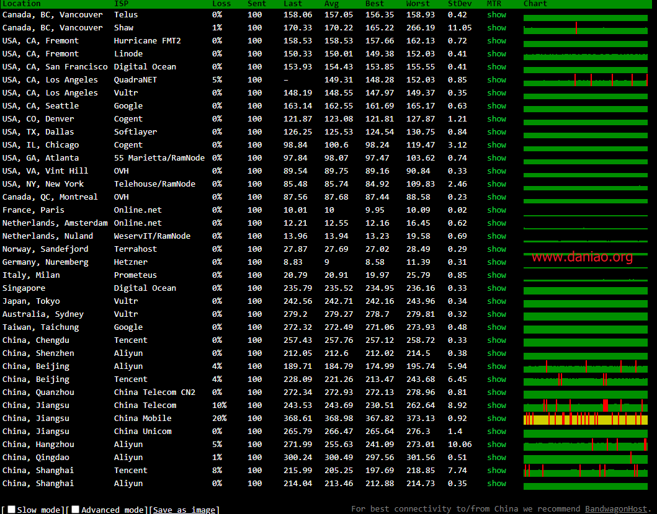Show MTR for Vint Hill OVH
The image size is (657, 514).
click(x=496, y=171)
